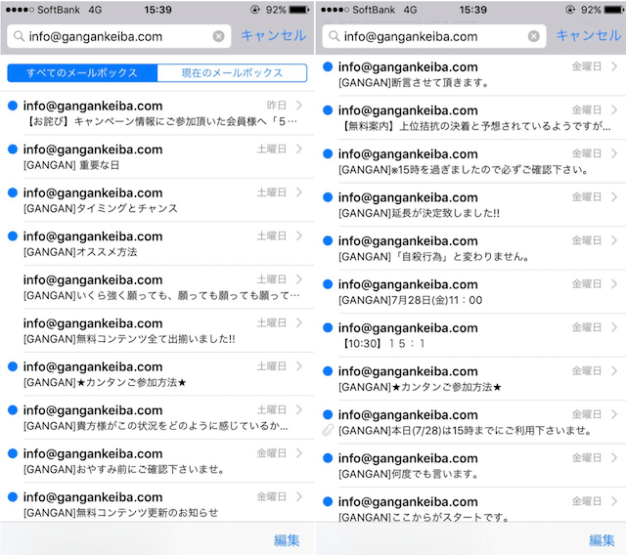Open chevron for [GANGAN] 重要な日 mail
This screenshot has width=626, height=555.
click(x=299, y=149)
